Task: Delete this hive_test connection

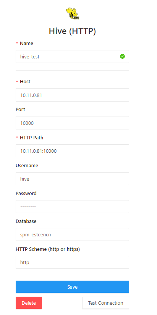Action: click(29, 303)
